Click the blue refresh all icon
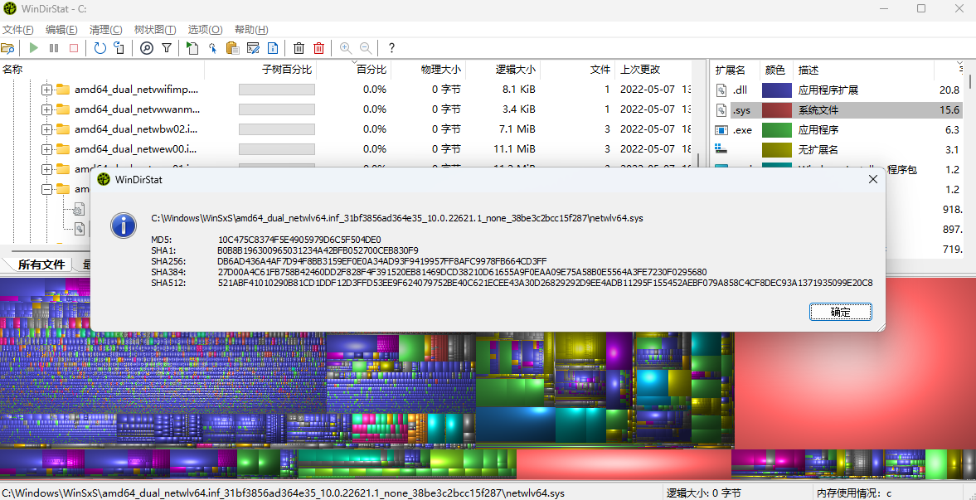This screenshot has height=500, width=976. pyautogui.click(x=100, y=48)
